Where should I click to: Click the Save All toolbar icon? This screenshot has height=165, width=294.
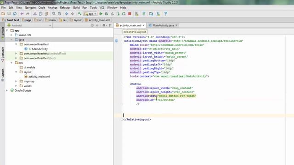[9, 14]
